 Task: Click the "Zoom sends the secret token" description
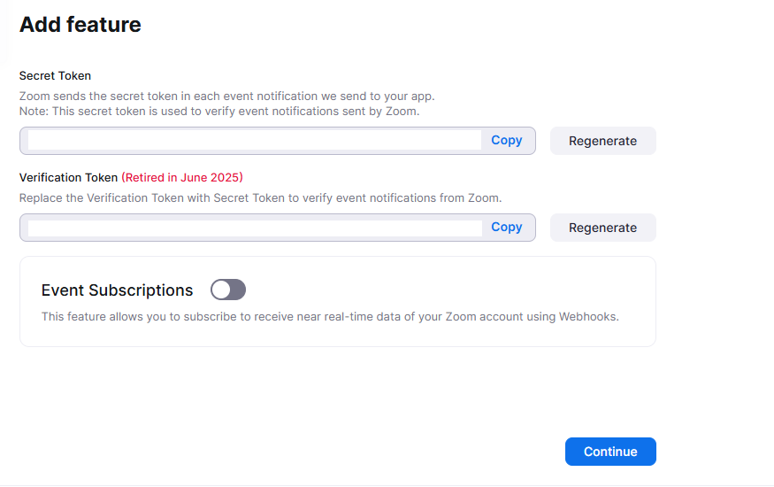[226, 96]
